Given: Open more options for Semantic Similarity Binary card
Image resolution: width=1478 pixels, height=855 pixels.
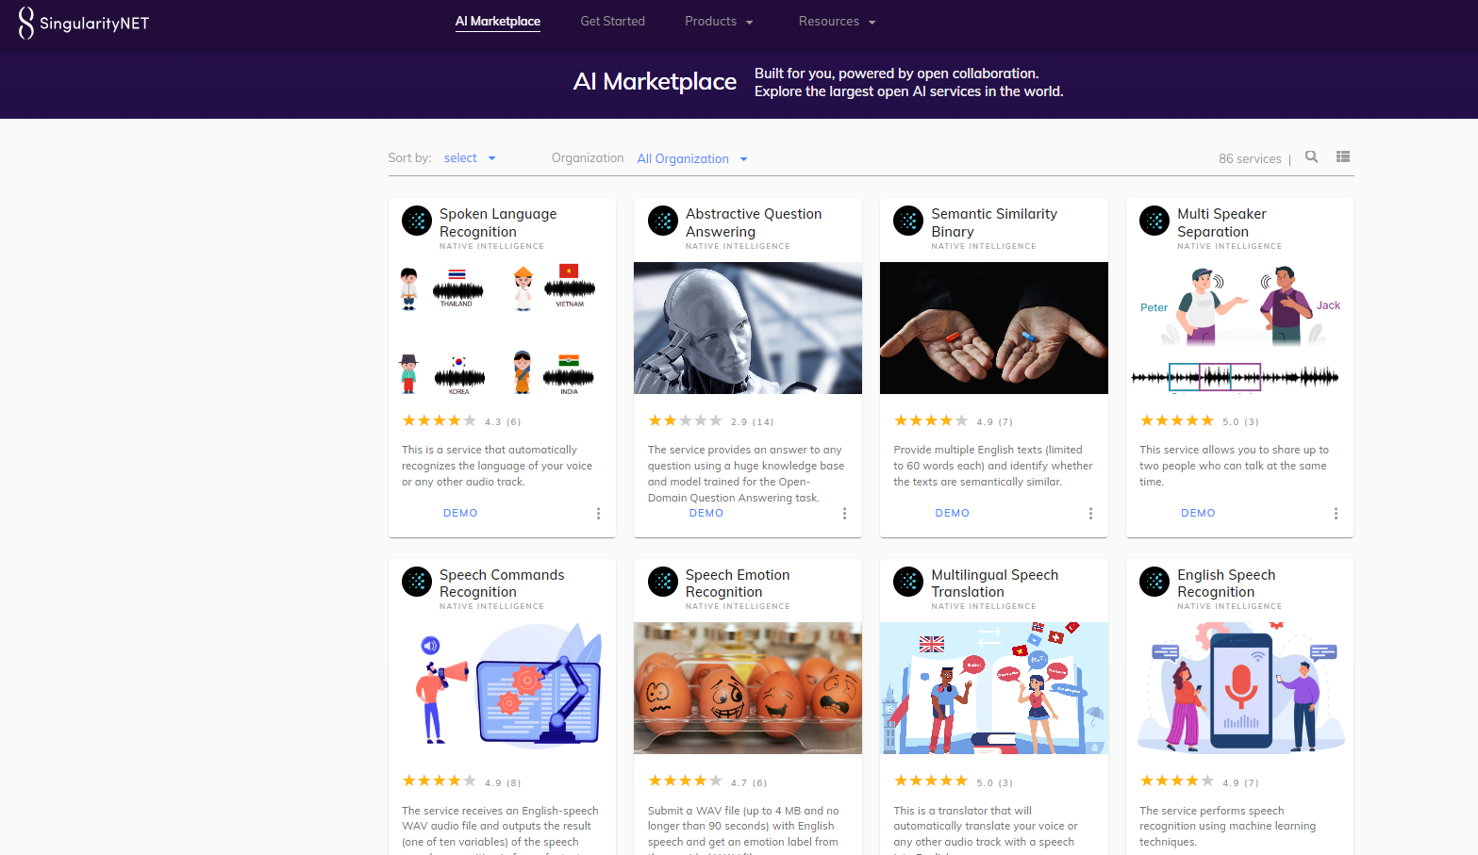Looking at the screenshot, I should (1090, 514).
